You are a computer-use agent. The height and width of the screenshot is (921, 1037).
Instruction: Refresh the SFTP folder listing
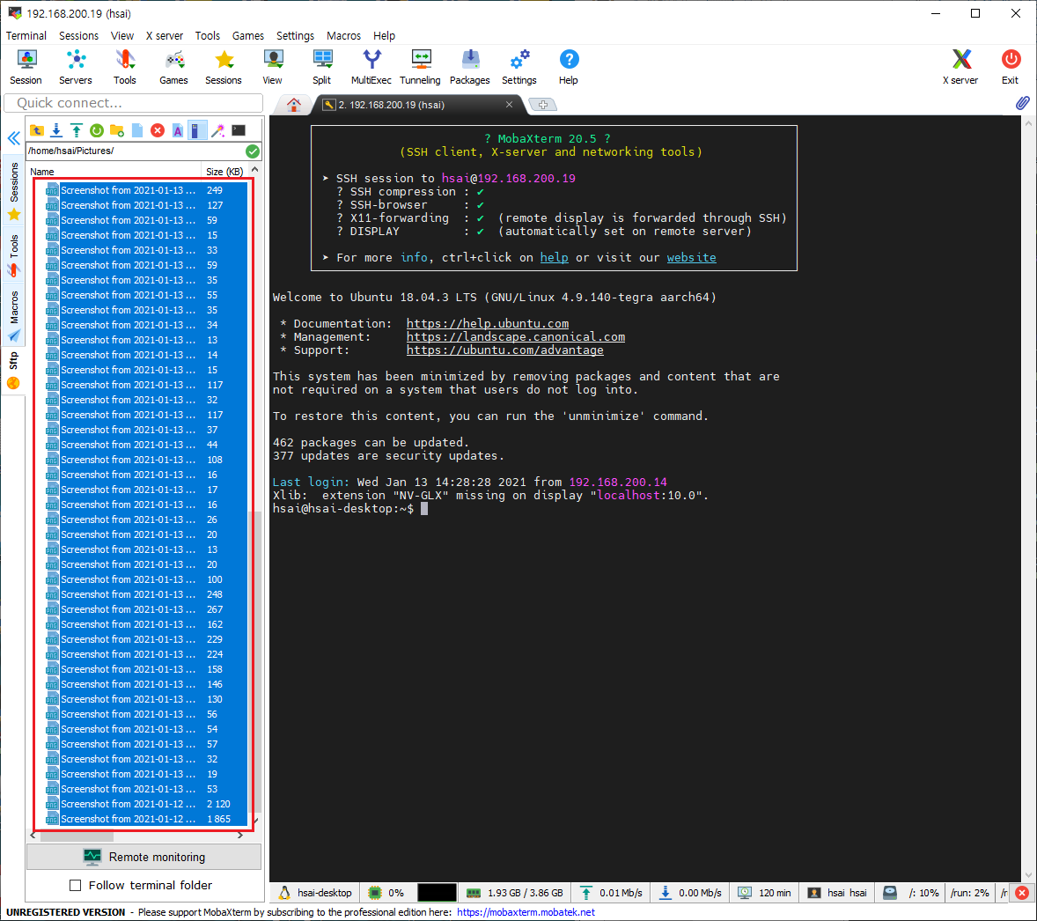pos(97,130)
